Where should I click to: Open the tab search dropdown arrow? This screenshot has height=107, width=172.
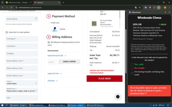tap(2, 2)
